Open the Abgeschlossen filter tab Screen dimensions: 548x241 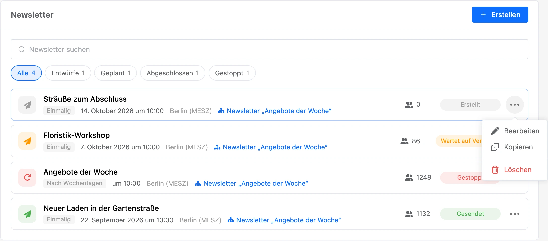point(173,73)
